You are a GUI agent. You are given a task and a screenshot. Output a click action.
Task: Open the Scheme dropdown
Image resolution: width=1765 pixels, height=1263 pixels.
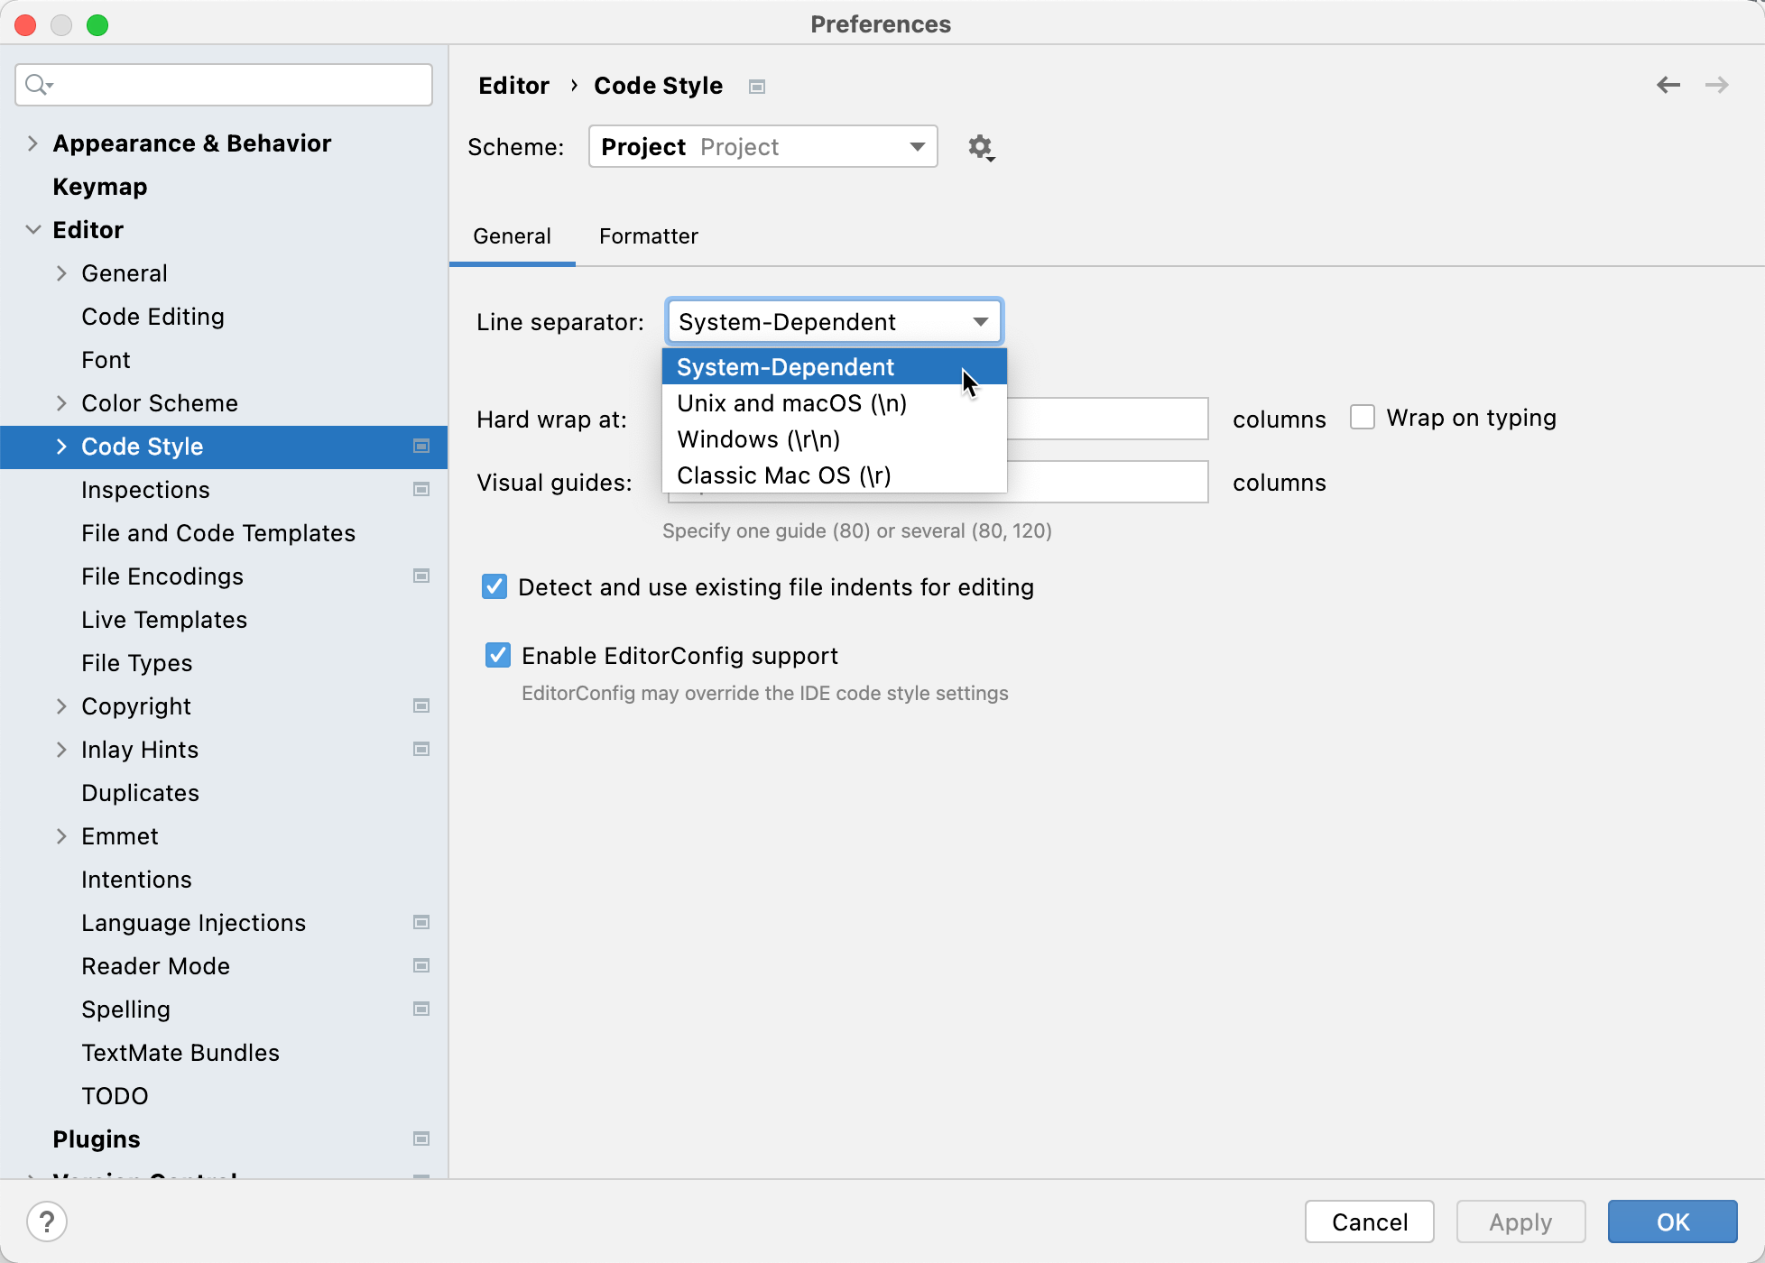coord(762,146)
